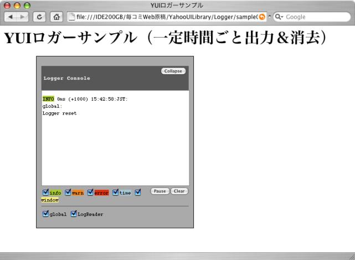Clear the logger console
Viewport: 355px width, 260px height.
179,191
